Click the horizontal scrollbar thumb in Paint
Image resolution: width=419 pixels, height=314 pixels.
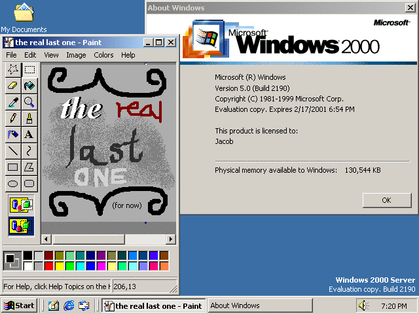pos(89,239)
